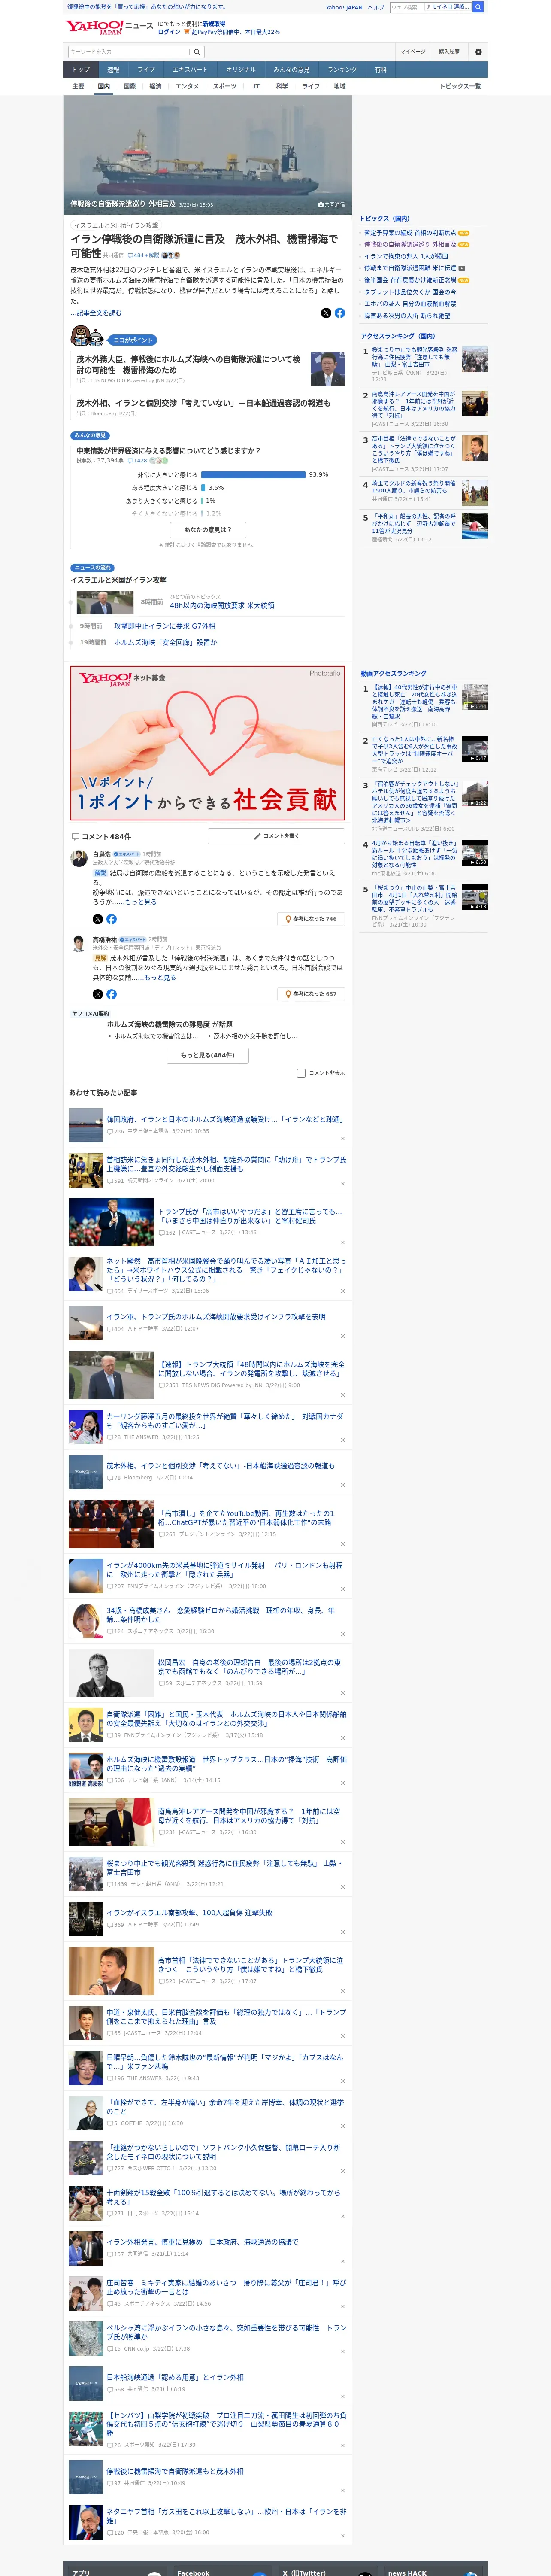Open the ランキング tab

pos(342,70)
